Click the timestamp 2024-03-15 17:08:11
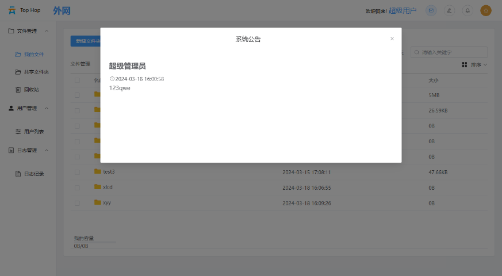This screenshot has height=276, width=502. click(x=306, y=172)
